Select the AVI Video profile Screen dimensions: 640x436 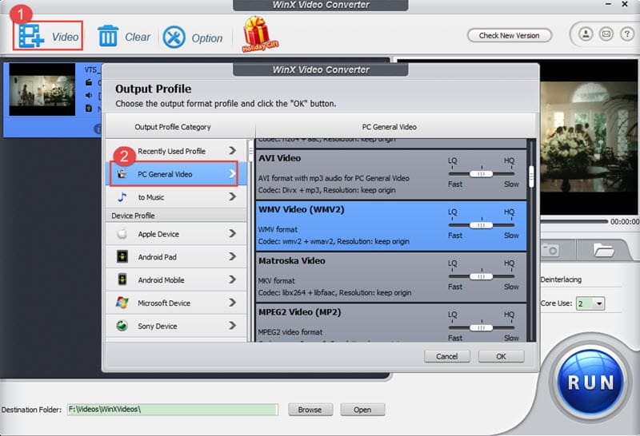click(391, 174)
